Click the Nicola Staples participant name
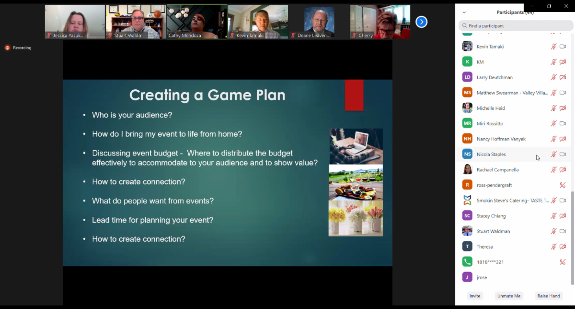Screen dimensions: 575x309 click(491, 154)
